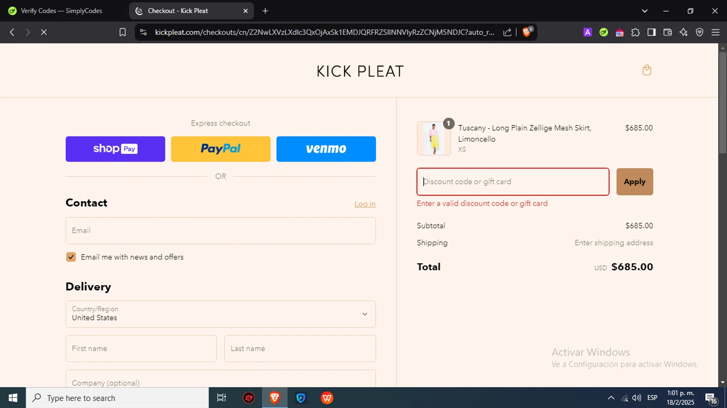This screenshot has height=408, width=727.
Task: Pay with the PayPal button
Action: tap(221, 149)
